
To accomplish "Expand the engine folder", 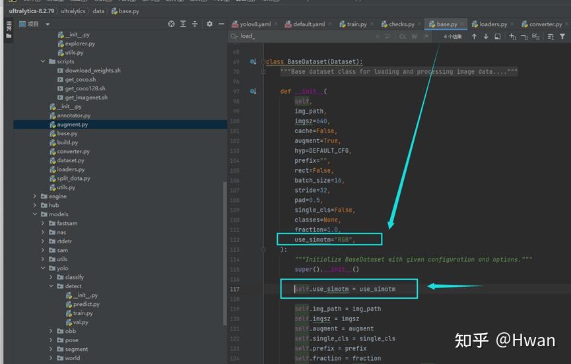I will 35,196.
